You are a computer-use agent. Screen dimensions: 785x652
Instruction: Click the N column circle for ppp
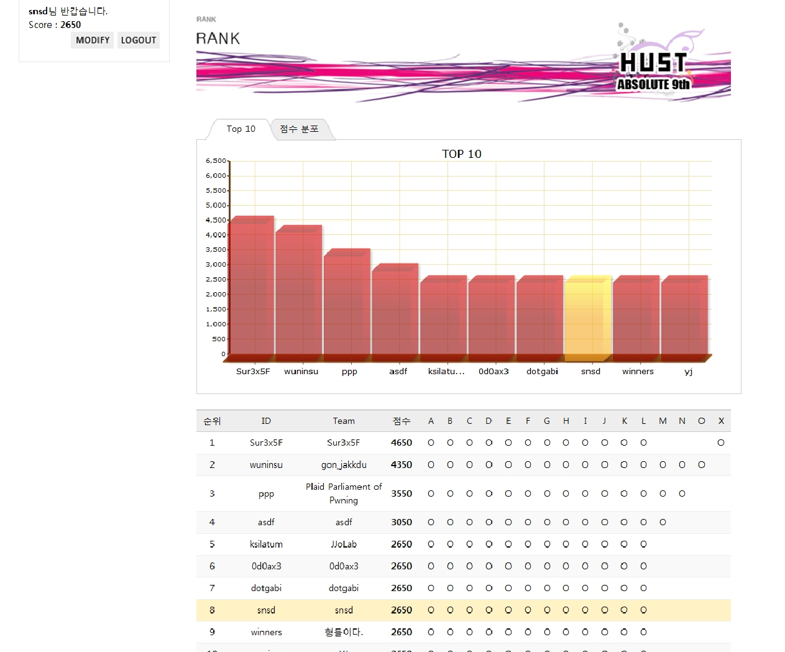tap(682, 494)
